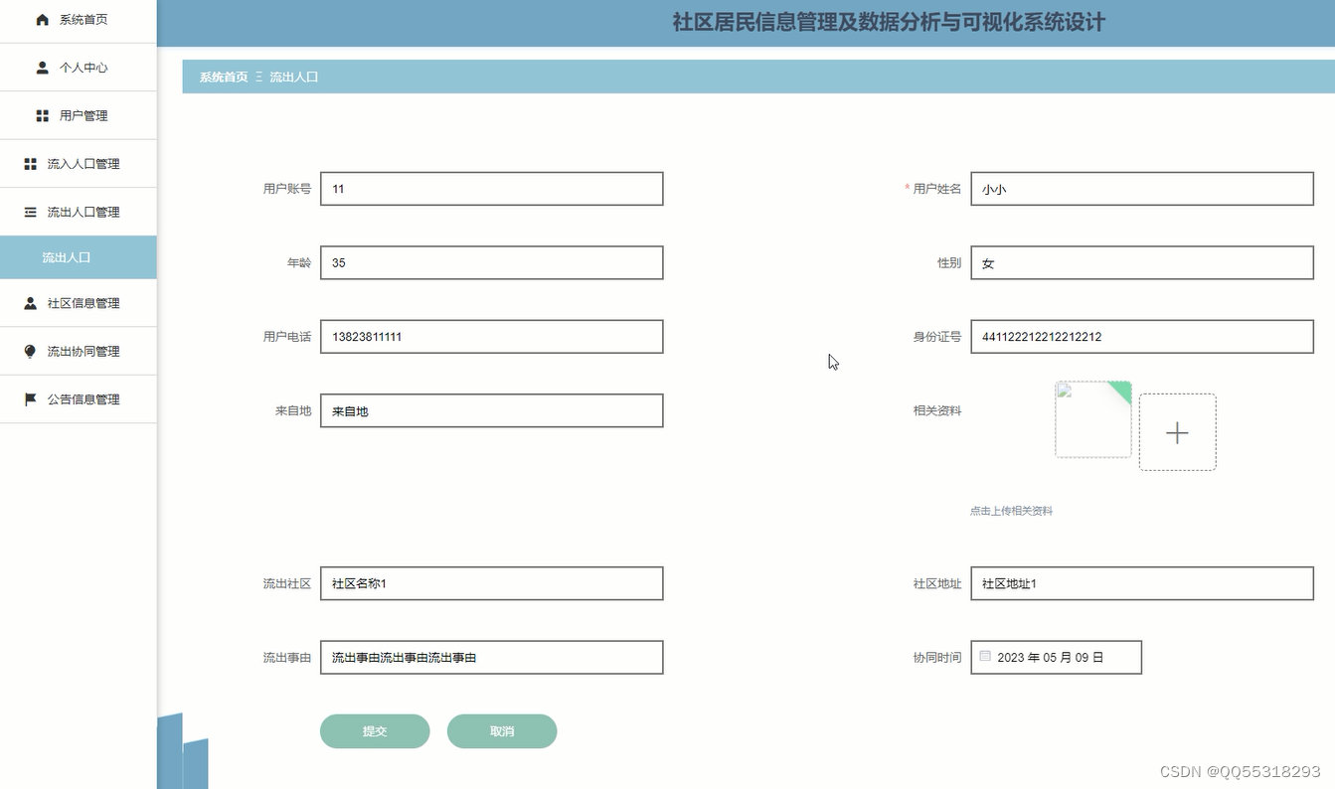Screen dimensions: 1335x789
Task: Click the calendar icon in 协同时间 field
Action: pos(985,656)
